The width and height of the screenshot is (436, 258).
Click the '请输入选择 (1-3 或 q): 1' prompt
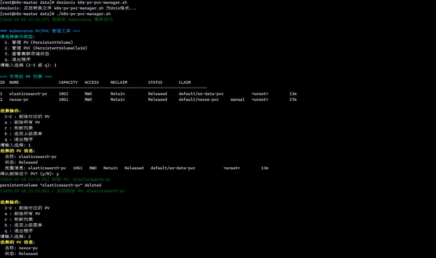pos(28,65)
